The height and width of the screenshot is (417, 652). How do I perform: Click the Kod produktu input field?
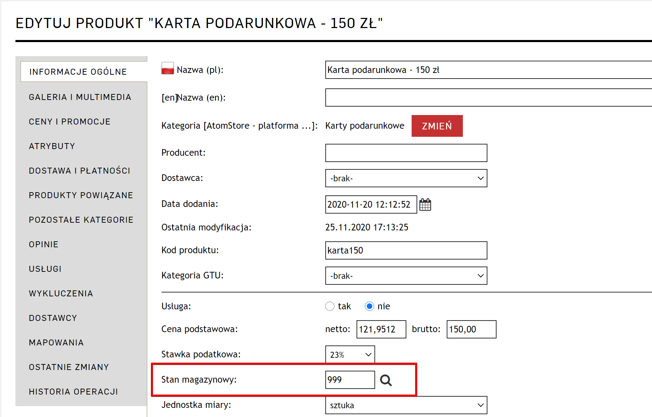click(x=406, y=250)
